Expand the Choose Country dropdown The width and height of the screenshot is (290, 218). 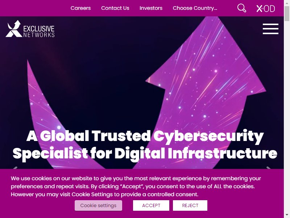click(195, 8)
